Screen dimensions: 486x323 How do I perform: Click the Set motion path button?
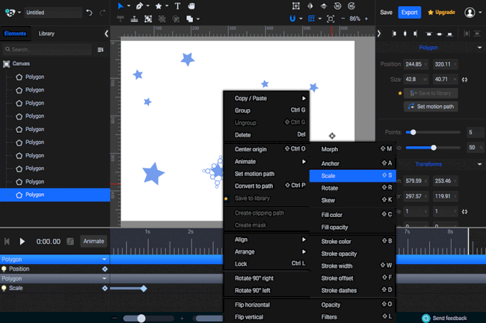click(431, 107)
